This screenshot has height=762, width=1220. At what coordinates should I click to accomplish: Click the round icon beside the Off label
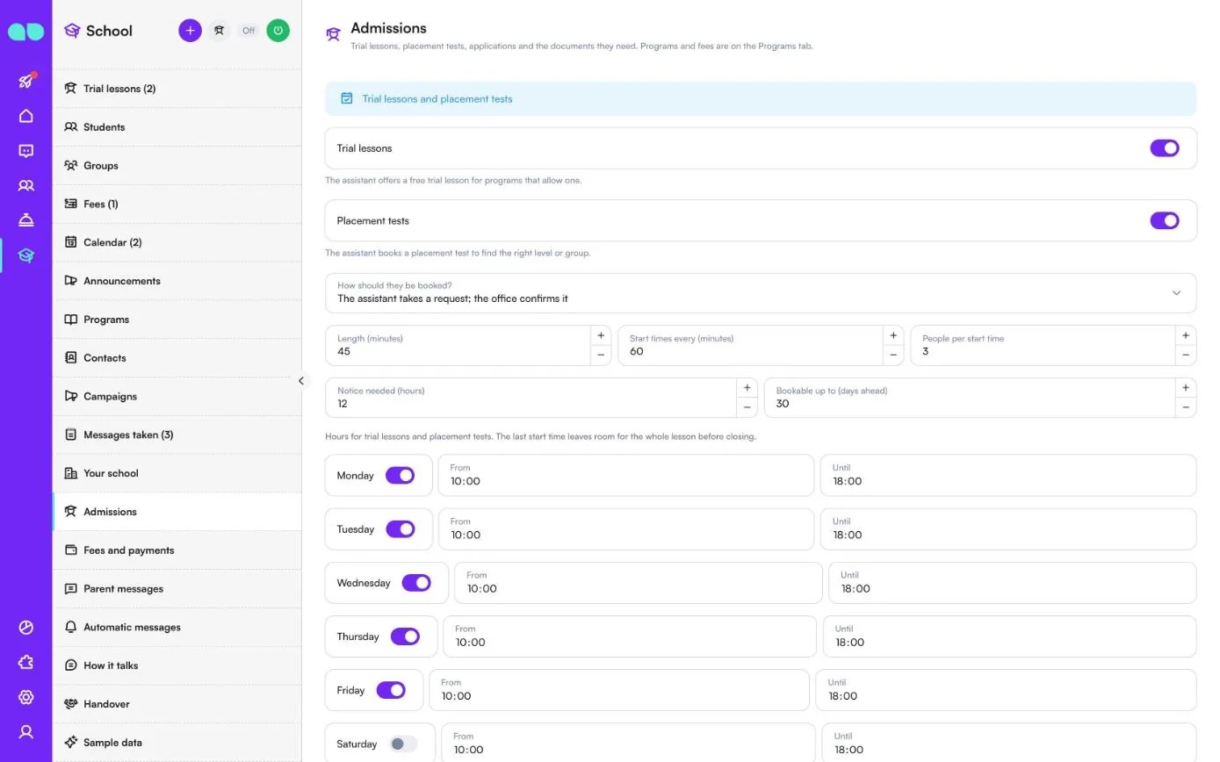click(220, 31)
